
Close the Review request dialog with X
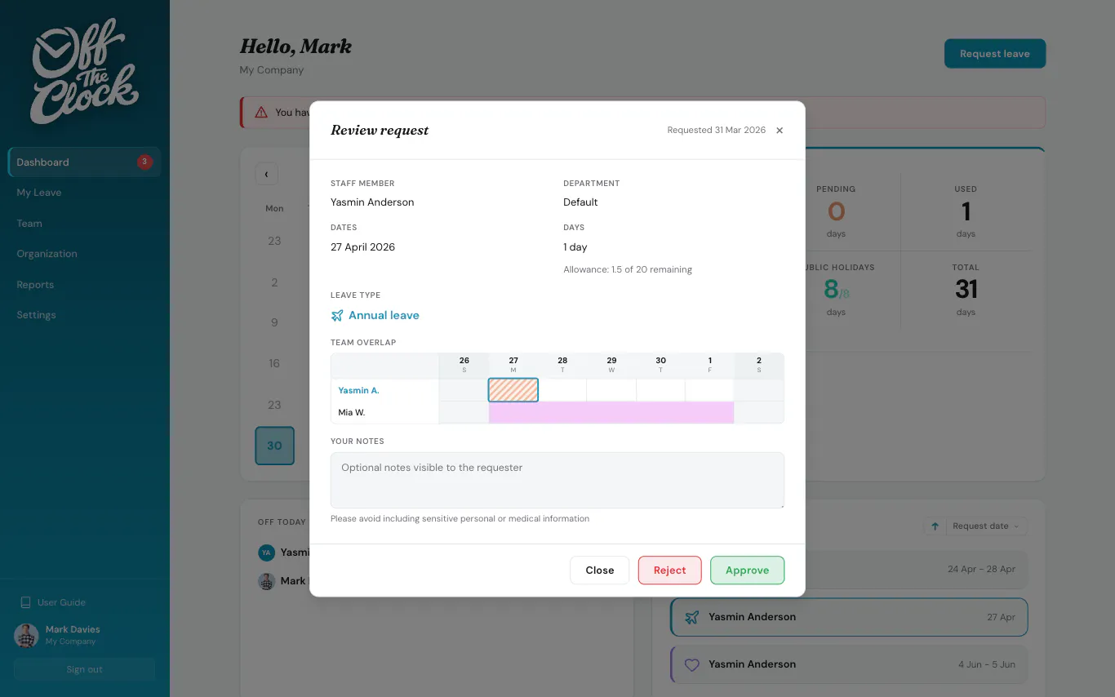[780, 131]
